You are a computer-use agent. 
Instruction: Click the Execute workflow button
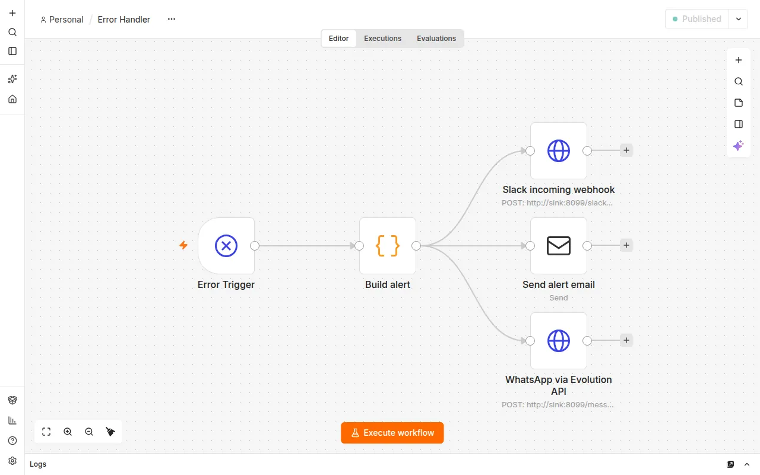pos(392,433)
